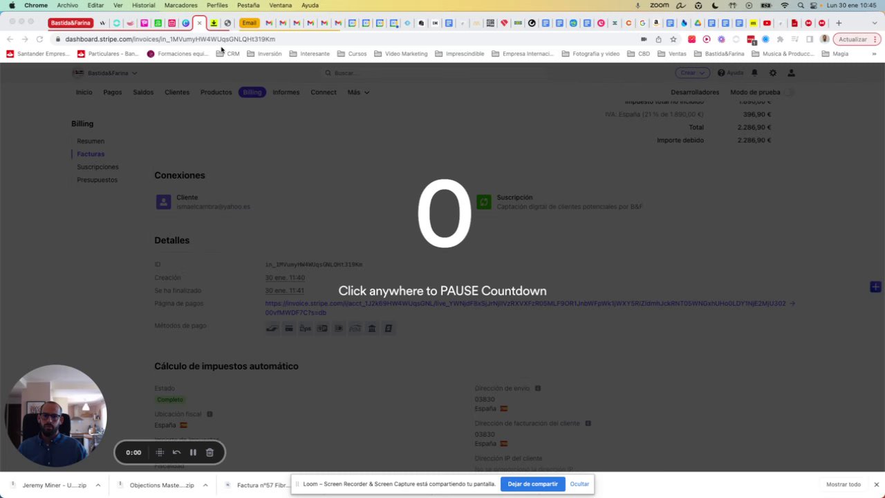Viewport: 885px width, 498px height.
Task: Click the Chrome share icon in the address bar
Action: (658, 39)
